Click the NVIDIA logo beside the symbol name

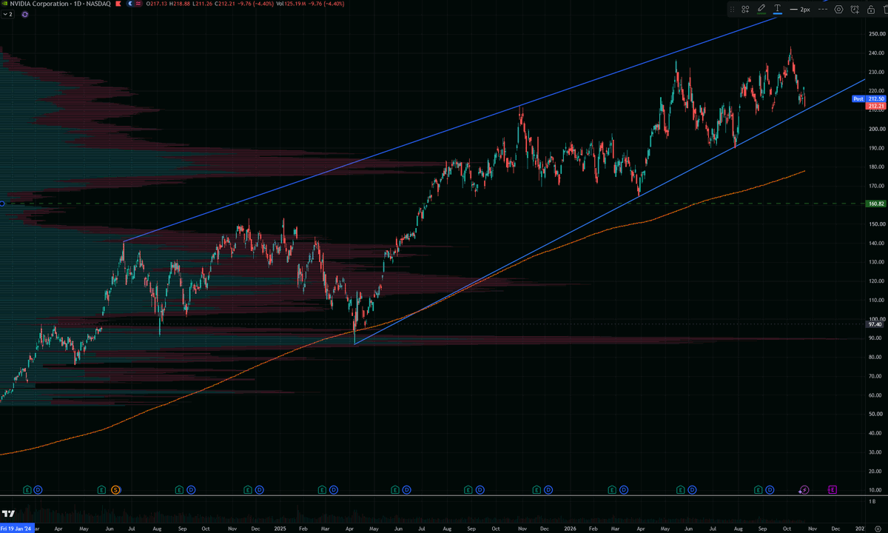(x=4, y=4)
